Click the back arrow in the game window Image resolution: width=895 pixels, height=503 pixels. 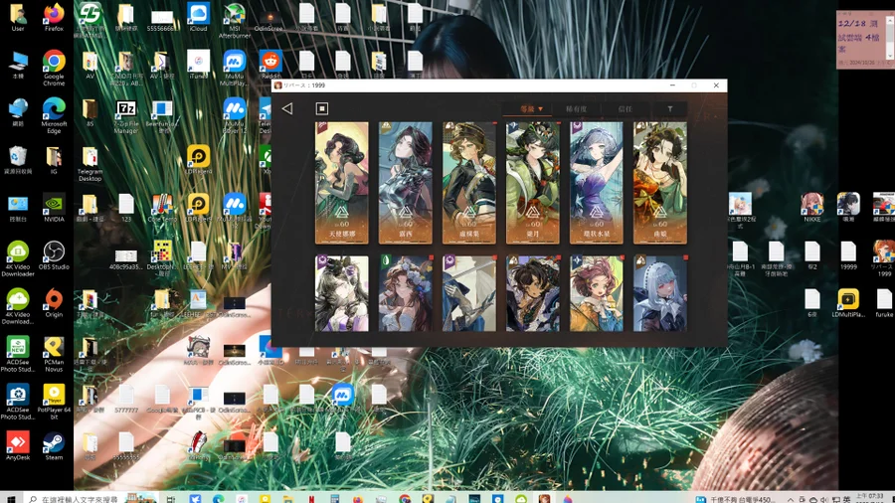coord(287,108)
